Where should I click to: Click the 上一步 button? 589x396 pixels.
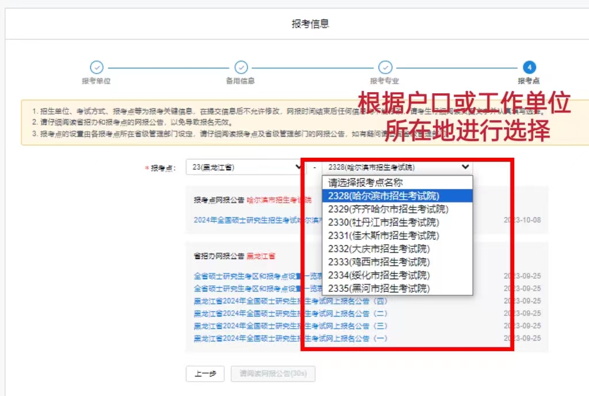click(205, 374)
